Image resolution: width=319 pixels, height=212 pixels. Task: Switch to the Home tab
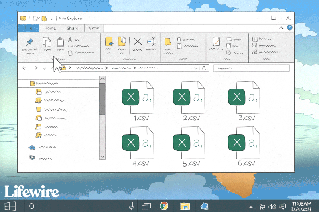[x=50, y=28]
